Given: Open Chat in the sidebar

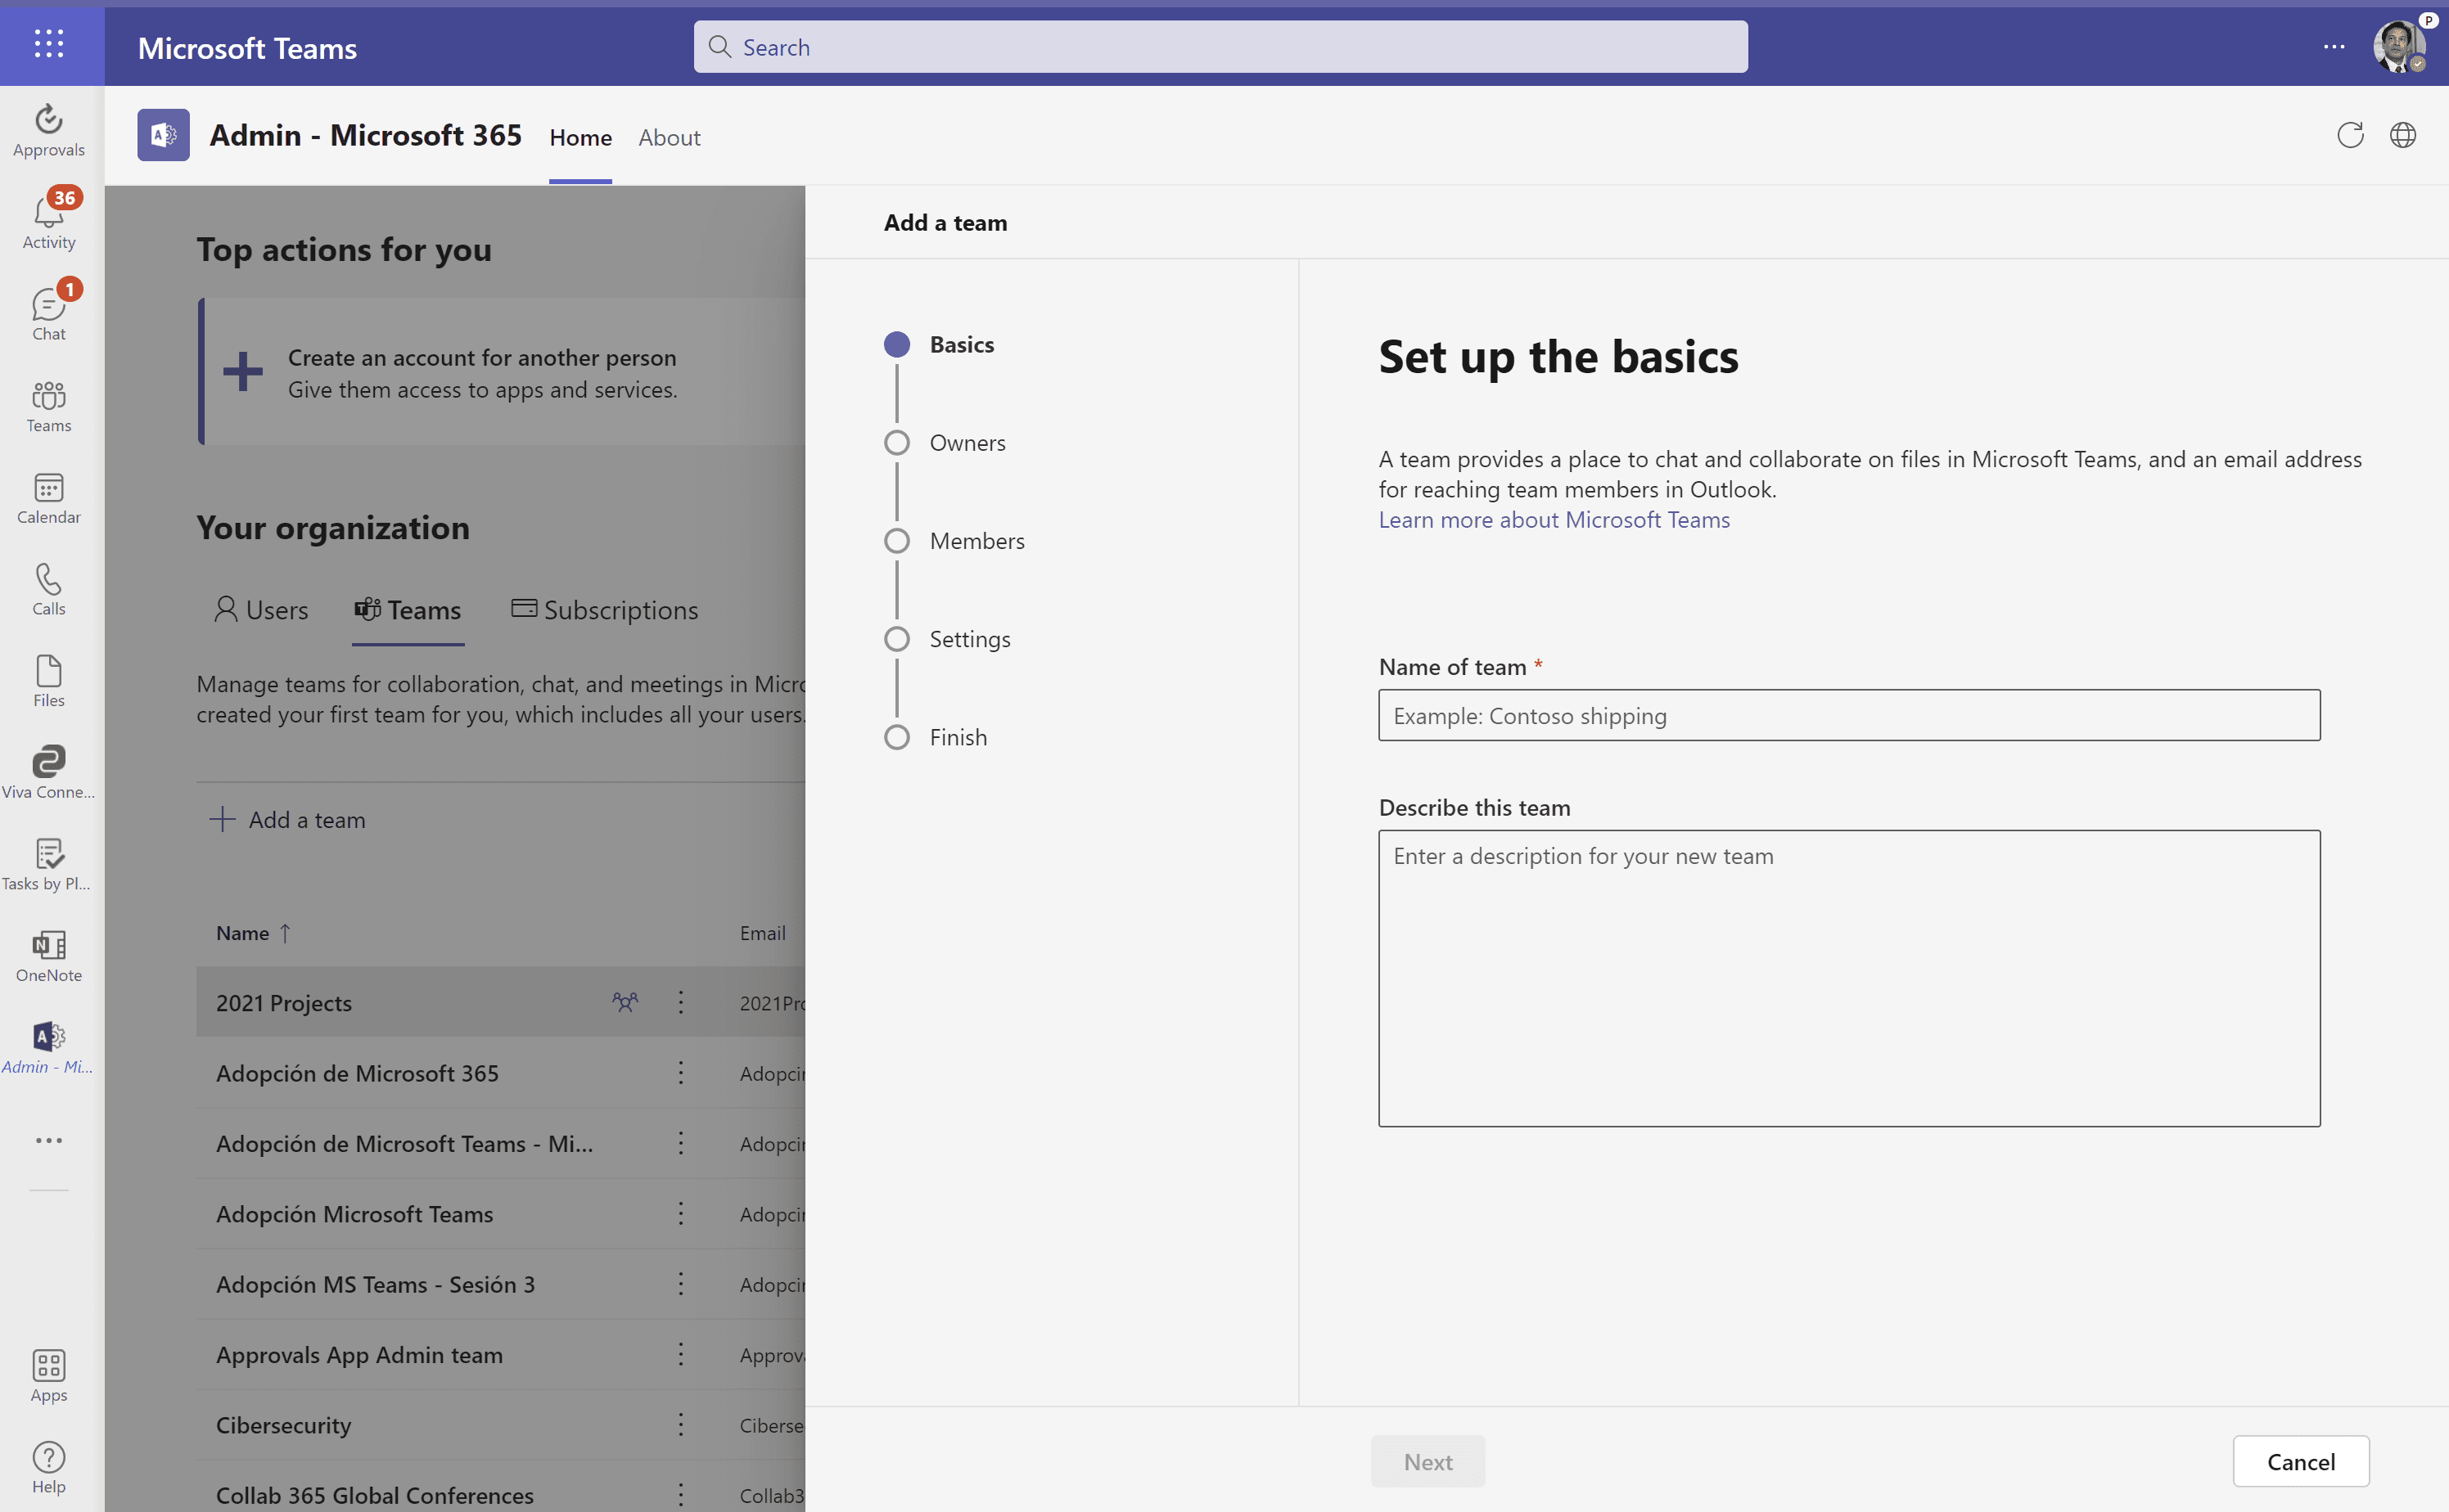Looking at the screenshot, I should 49,314.
